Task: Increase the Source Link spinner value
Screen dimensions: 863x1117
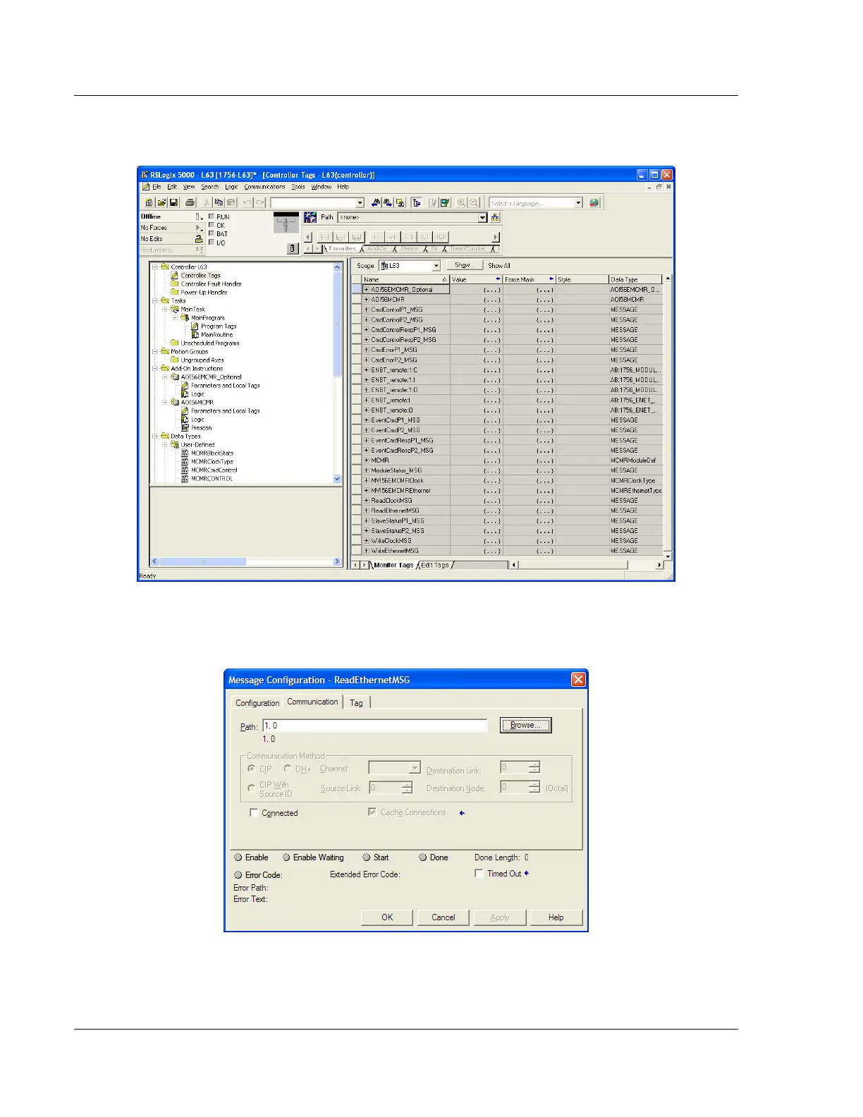Action: (407, 785)
